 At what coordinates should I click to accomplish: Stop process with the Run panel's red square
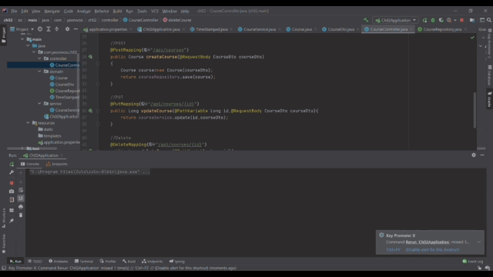click(x=12, y=183)
